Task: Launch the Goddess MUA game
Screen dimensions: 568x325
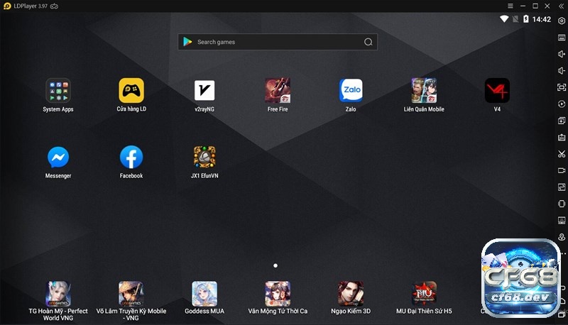Action: click(x=204, y=294)
